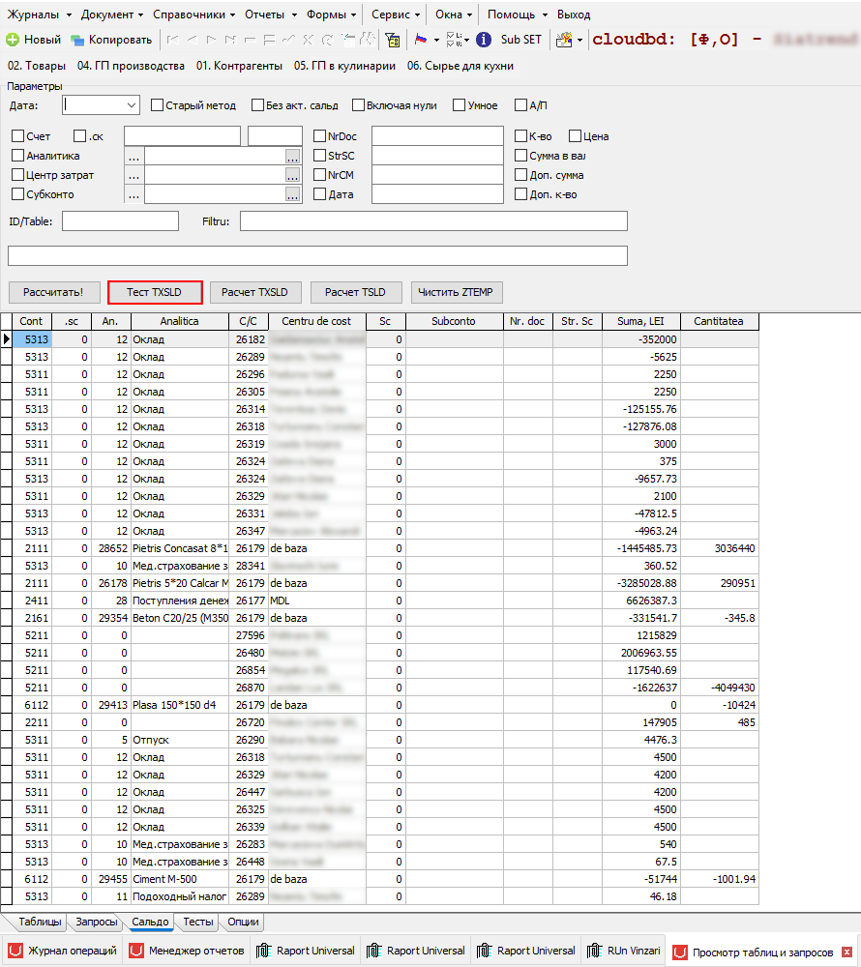Open the blue info icon

[484, 40]
